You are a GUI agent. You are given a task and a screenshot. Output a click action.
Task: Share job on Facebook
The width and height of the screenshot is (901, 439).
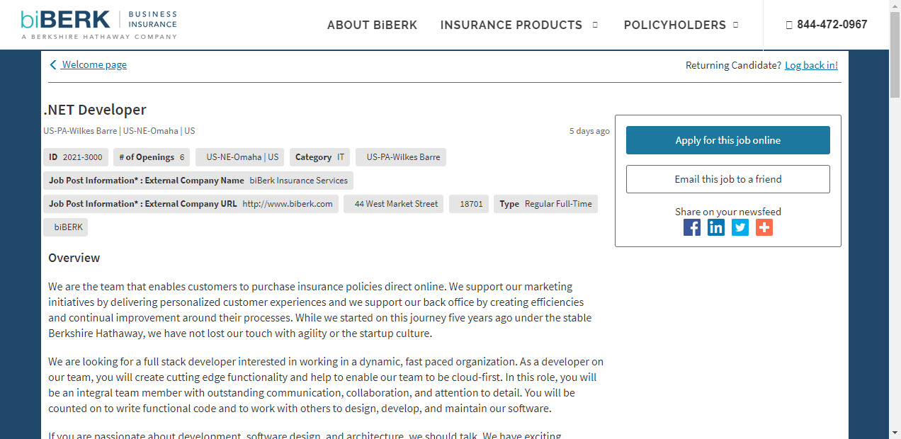point(692,227)
